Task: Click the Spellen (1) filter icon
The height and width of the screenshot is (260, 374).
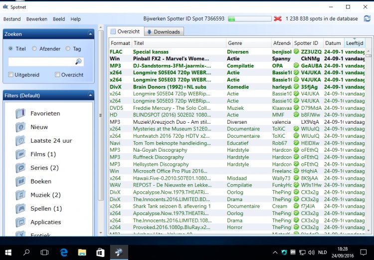Action: pos(20,209)
